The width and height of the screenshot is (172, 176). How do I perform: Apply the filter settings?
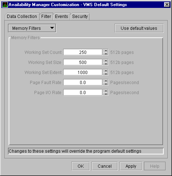pos(131,166)
